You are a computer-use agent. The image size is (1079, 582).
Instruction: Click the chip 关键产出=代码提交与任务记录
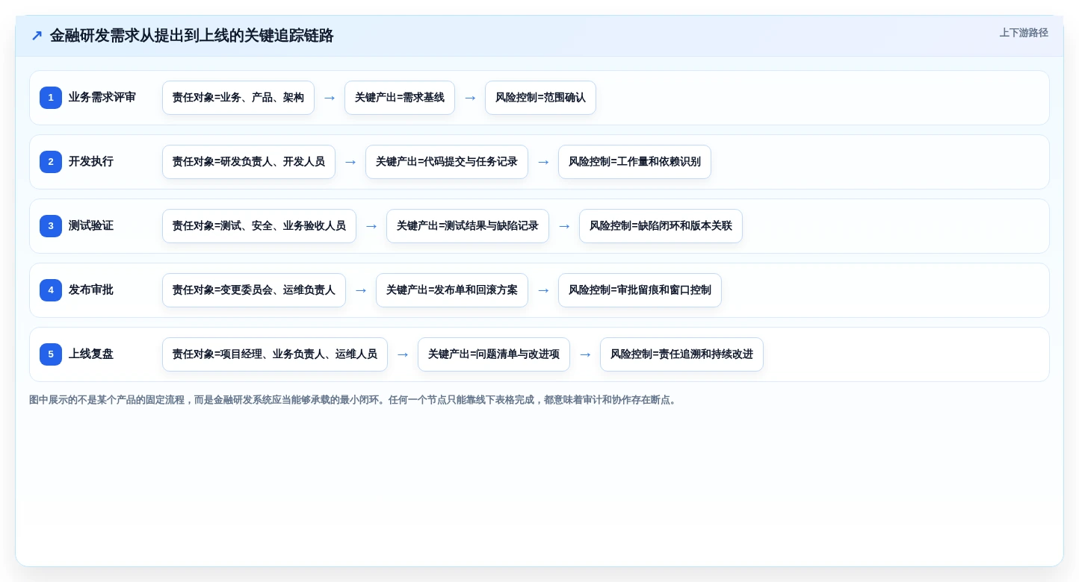click(447, 162)
